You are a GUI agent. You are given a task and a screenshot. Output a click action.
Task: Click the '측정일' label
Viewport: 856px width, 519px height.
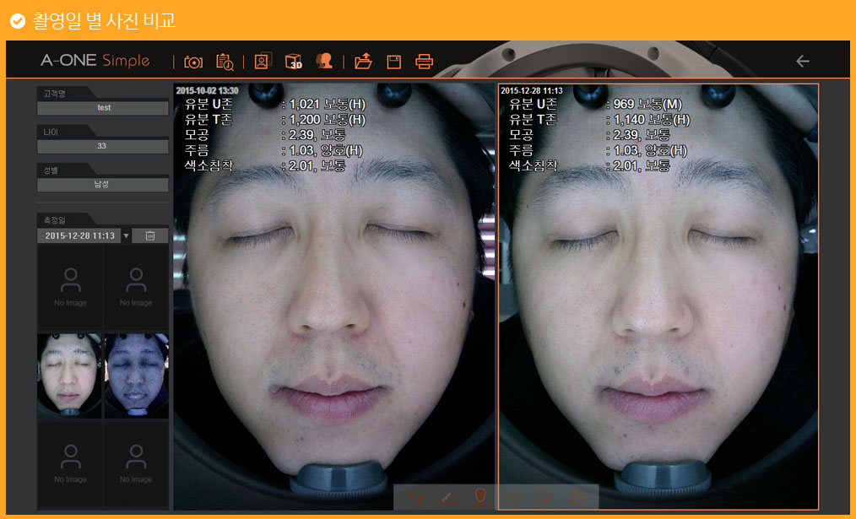[x=54, y=220]
